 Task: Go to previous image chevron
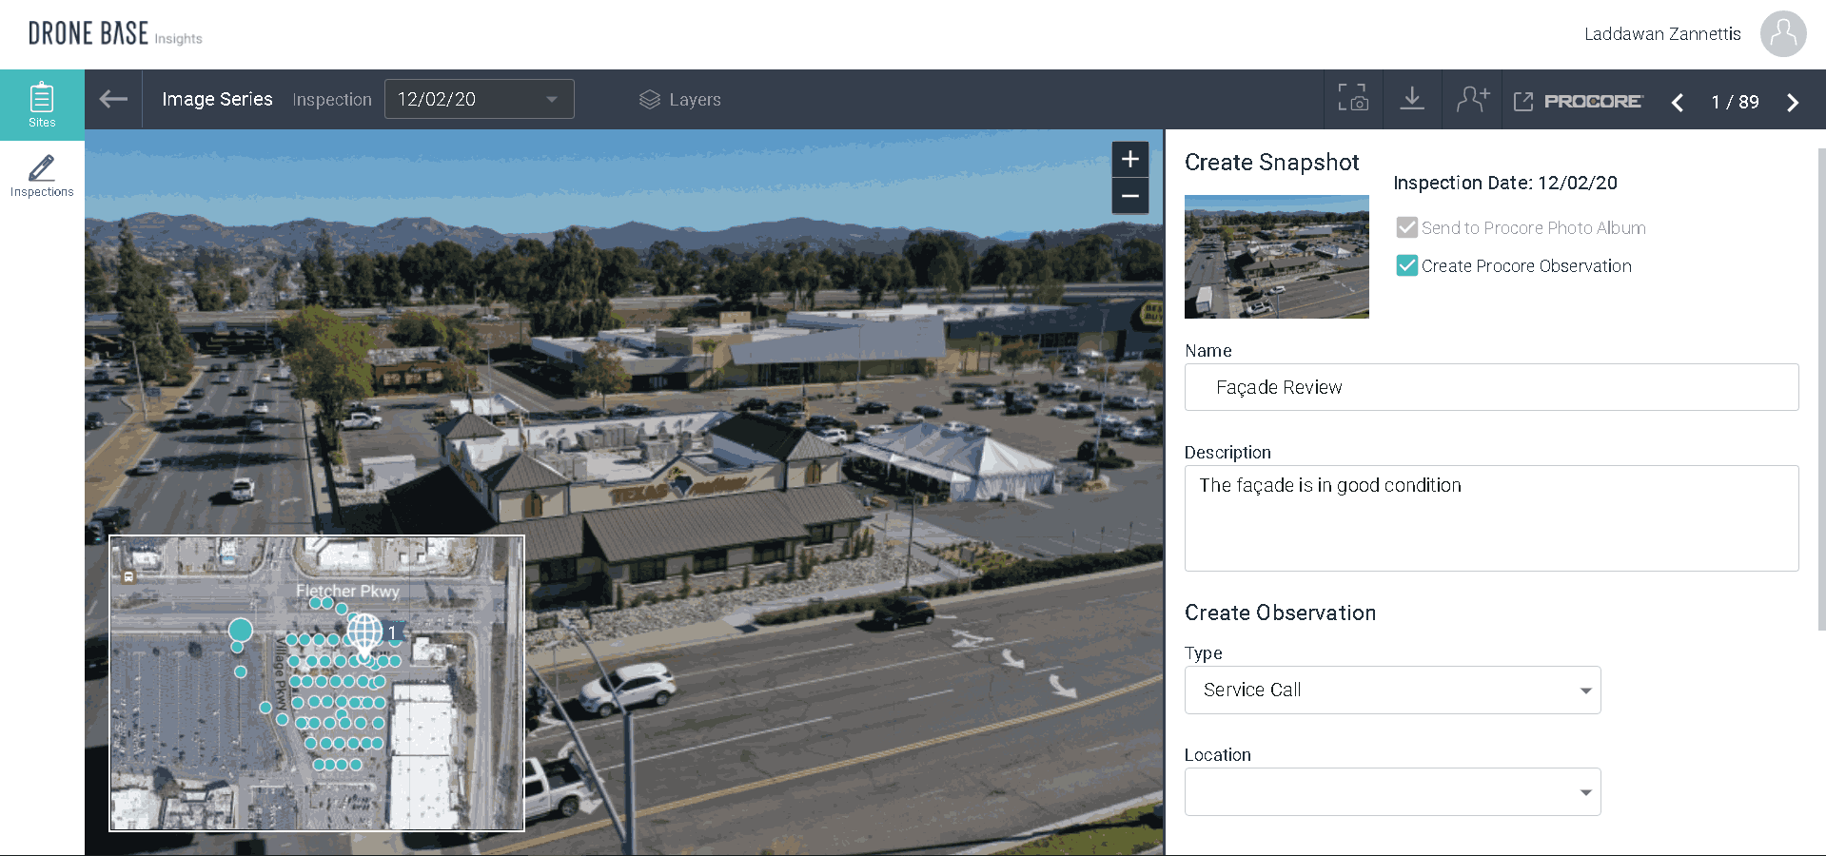coord(1678,102)
